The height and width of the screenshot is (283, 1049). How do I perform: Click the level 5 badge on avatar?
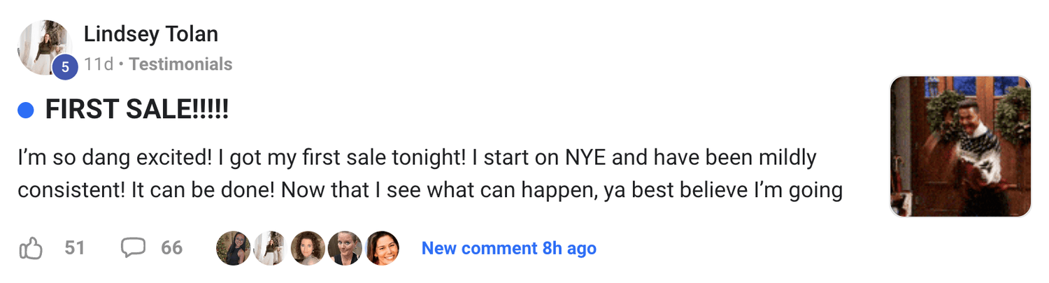click(x=65, y=67)
